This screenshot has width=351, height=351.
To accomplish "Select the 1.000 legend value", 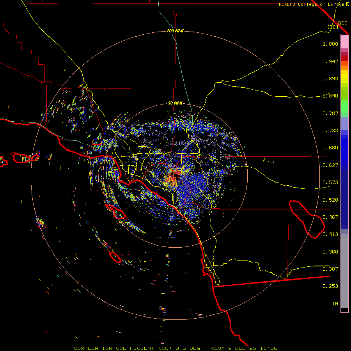I will point(330,44).
